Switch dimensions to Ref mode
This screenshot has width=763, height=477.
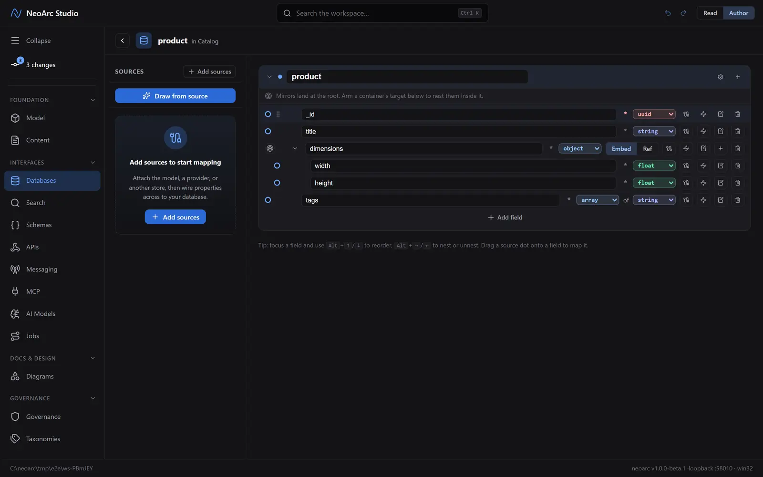pyautogui.click(x=647, y=148)
